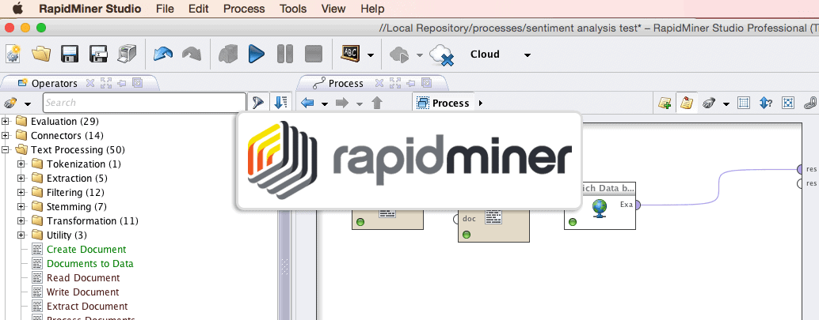819x320 pixels.
Task: Select the Create Document operator
Action: tap(86, 249)
